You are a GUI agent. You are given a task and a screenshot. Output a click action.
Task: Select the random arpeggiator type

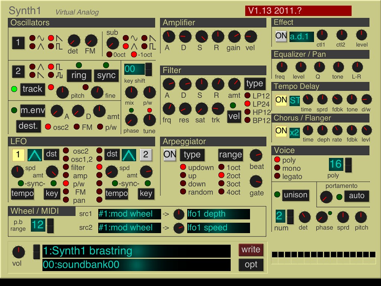coord(183,191)
